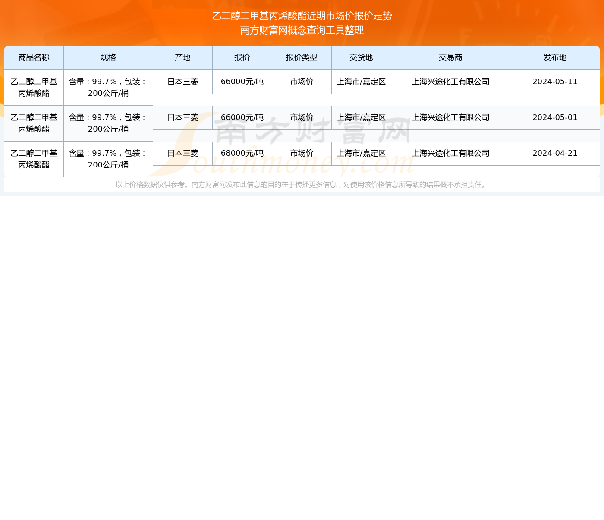This screenshot has height=520, width=604.
Task: Click the 规格 column header
Action: pyautogui.click(x=108, y=57)
